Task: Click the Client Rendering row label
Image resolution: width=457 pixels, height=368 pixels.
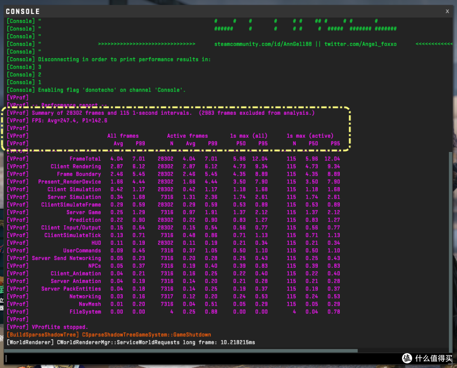Action: click(x=76, y=166)
